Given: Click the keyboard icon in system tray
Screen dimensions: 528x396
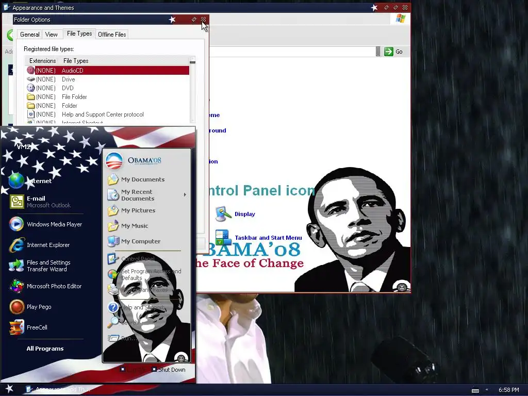Looking at the screenshot, I should [475, 390].
